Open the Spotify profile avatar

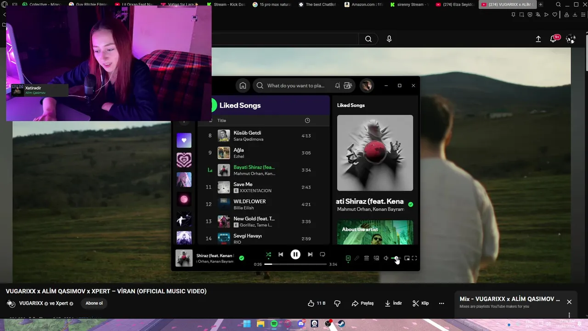coord(366,86)
